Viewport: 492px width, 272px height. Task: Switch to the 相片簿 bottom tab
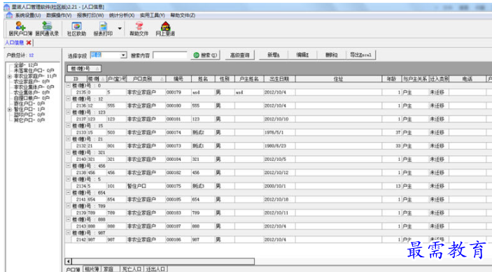(x=92, y=269)
